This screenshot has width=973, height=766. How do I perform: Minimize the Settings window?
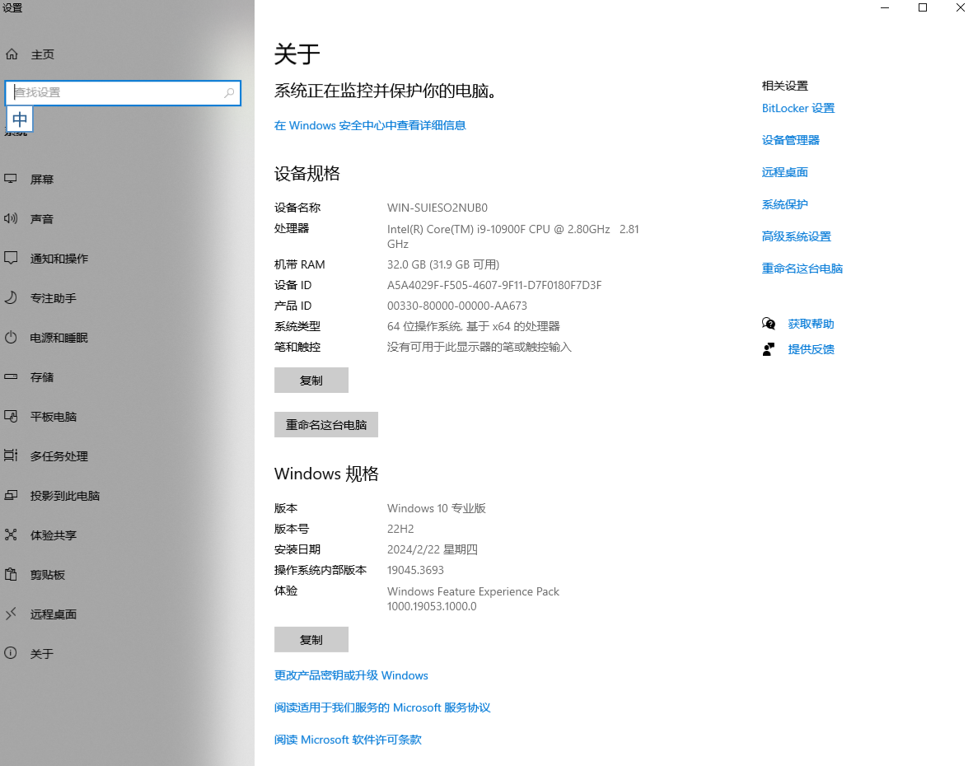tap(885, 7)
